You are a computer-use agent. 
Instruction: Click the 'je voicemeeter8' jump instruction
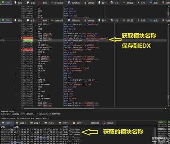pos(76,68)
